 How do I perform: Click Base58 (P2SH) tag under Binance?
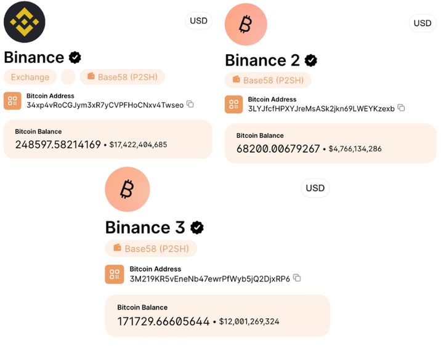click(122, 77)
